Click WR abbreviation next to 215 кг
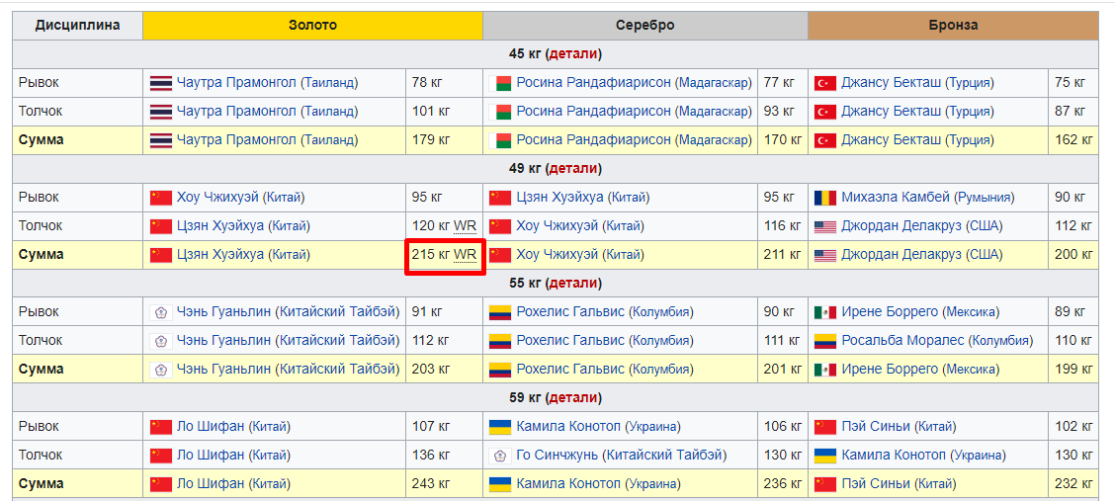The width and height of the screenshot is (1115, 501). coord(465,255)
